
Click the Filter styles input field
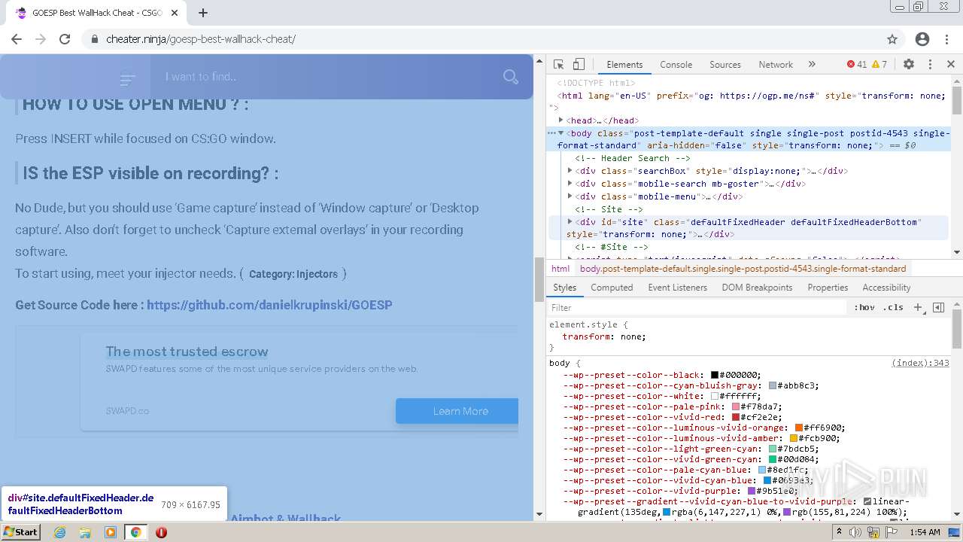tap(697, 307)
